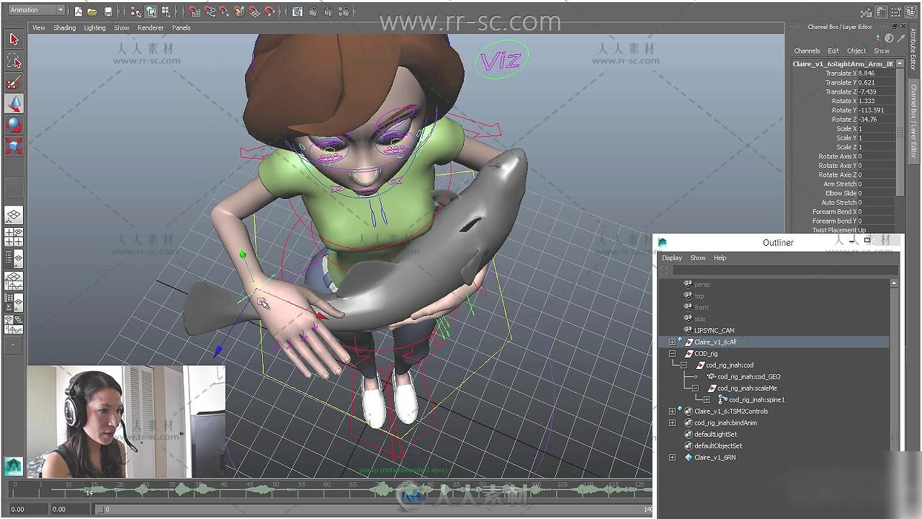Image resolution: width=922 pixels, height=519 pixels.
Task: Select defaultLightSet in the Outliner
Action: pyautogui.click(x=715, y=435)
